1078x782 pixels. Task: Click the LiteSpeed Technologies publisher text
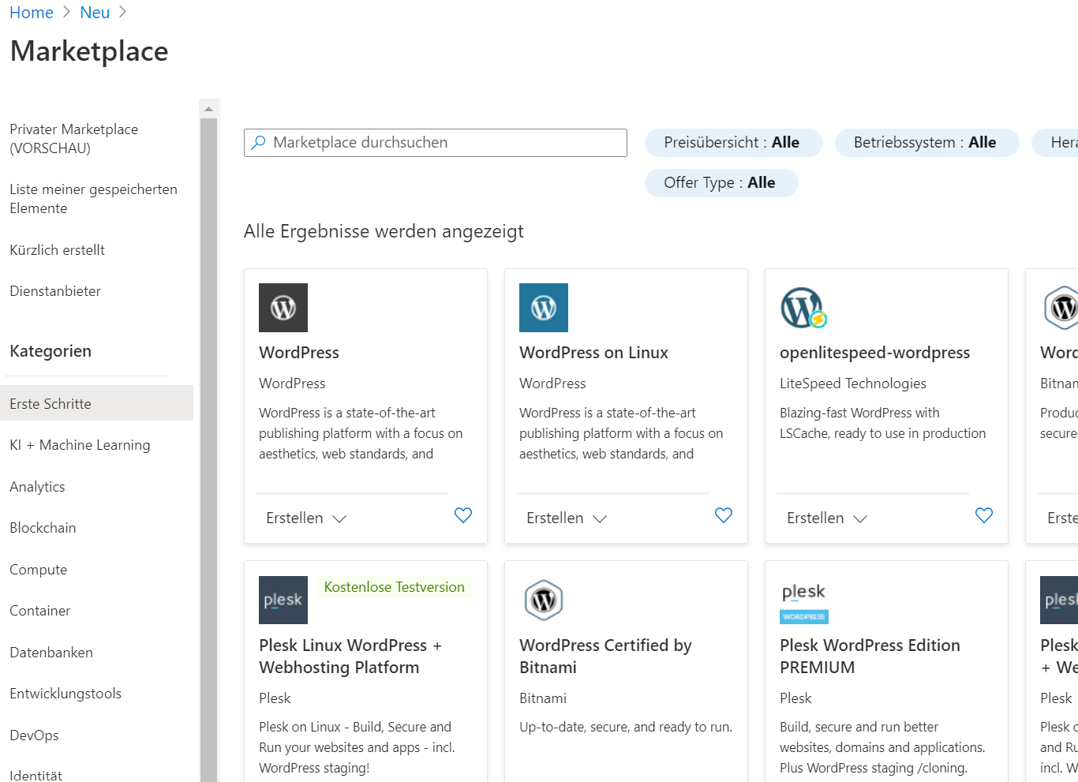[853, 384]
